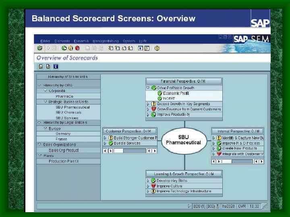This screenshot has height=217, width=290.
Task: Select Germany in the hierarchy tree
Action: tap(63, 133)
